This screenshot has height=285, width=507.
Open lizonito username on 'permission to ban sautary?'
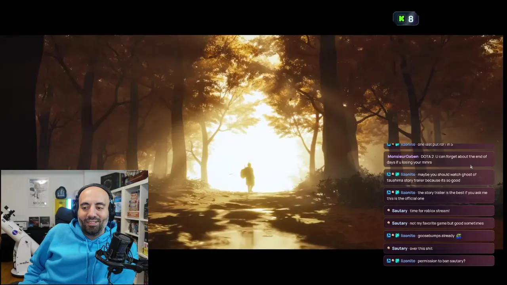click(408, 261)
